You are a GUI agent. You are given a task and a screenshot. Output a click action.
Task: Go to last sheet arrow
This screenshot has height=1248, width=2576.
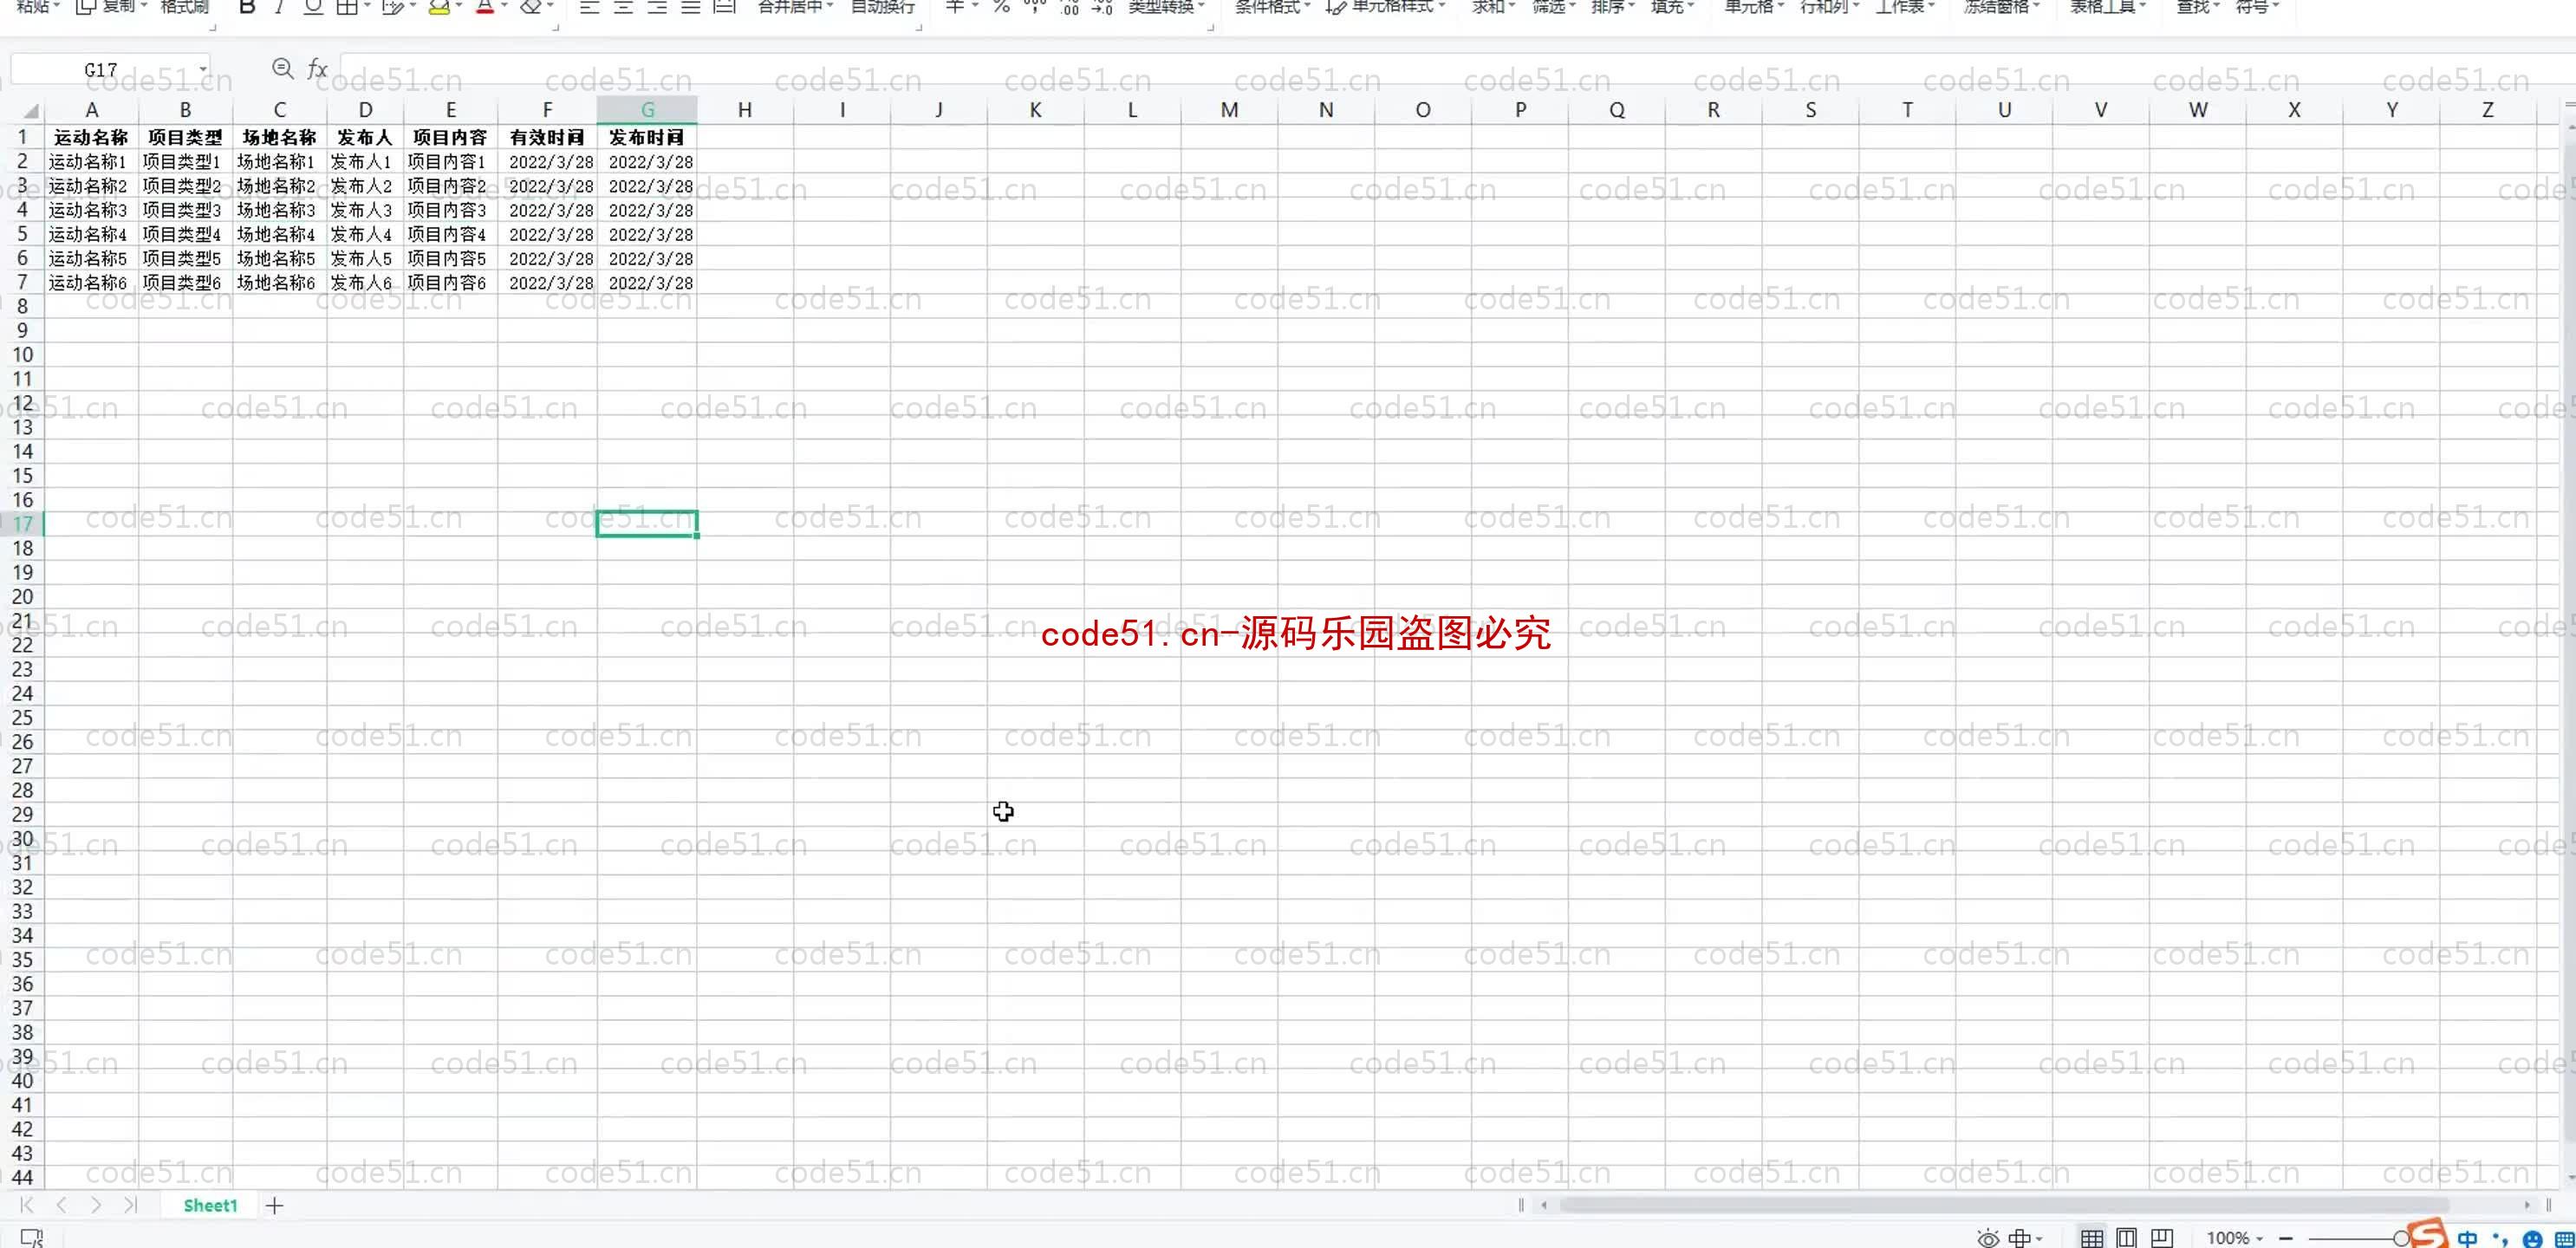[130, 1205]
